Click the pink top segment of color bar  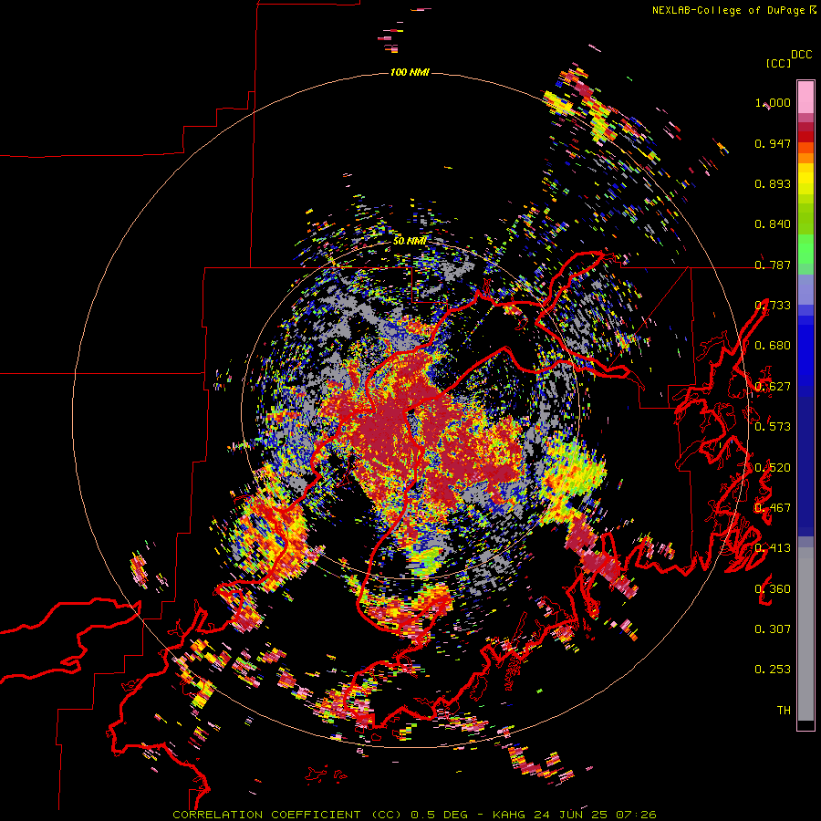click(x=805, y=97)
